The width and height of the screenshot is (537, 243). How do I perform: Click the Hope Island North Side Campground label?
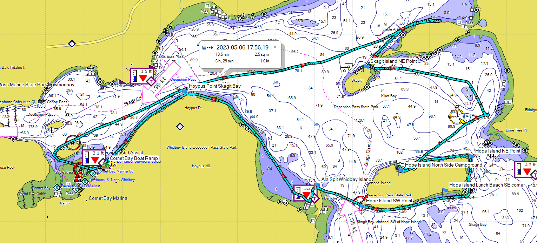coord(444,165)
